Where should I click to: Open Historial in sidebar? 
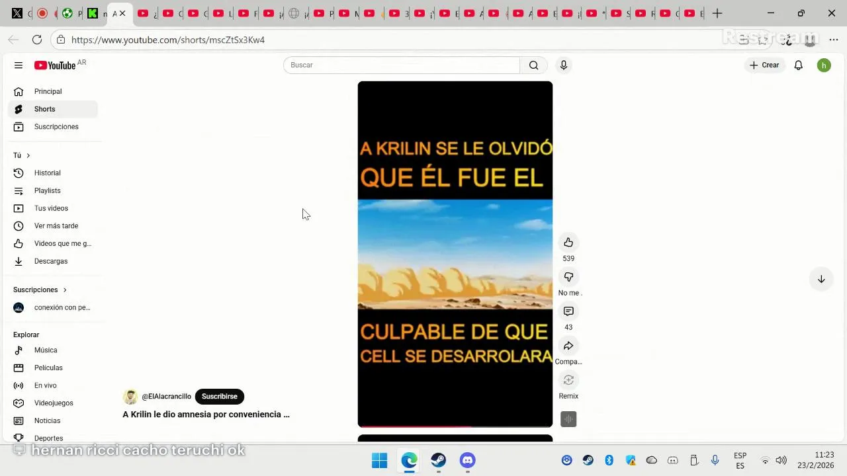53,173
